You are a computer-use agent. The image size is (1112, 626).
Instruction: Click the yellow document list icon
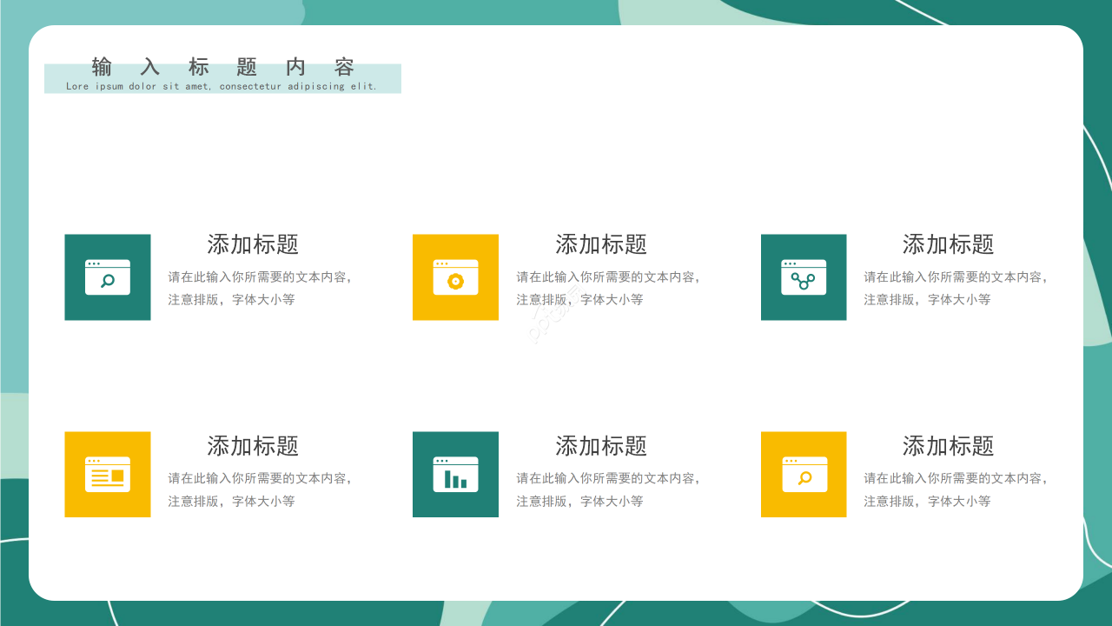[108, 474]
